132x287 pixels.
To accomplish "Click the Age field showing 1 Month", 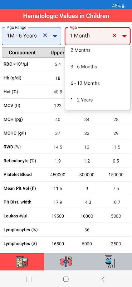I will 98,36.
